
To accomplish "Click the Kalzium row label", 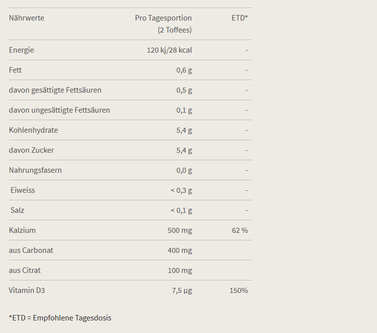I will tap(22, 230).
